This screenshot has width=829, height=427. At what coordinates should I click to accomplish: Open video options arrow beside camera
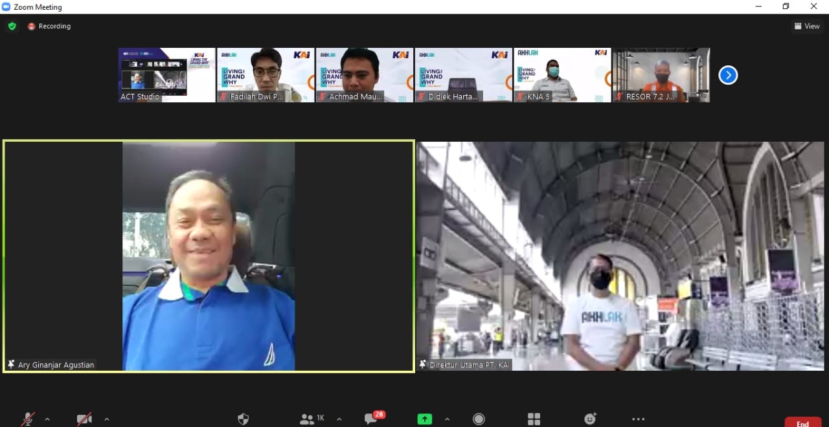pos(107,419)
